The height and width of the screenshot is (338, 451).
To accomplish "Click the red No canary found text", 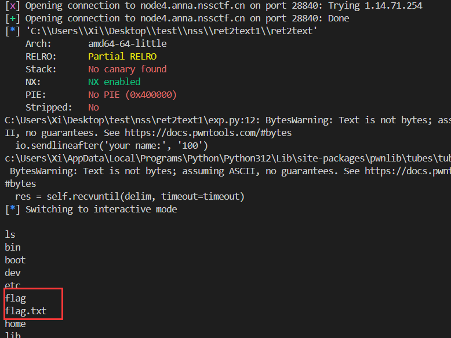I will [127, 69].
